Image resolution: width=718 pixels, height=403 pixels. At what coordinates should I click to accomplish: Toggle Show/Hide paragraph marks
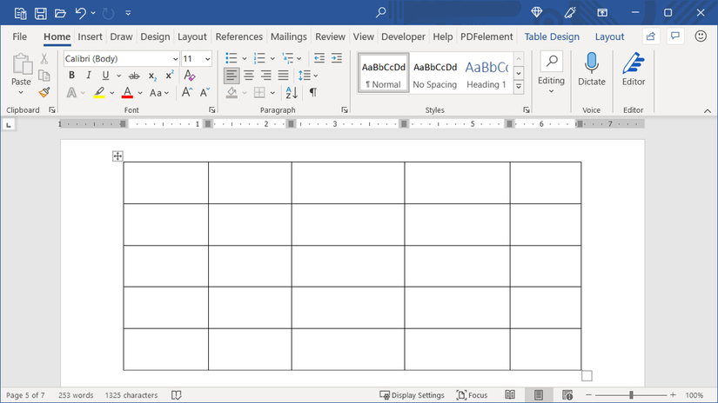[312, 92]
